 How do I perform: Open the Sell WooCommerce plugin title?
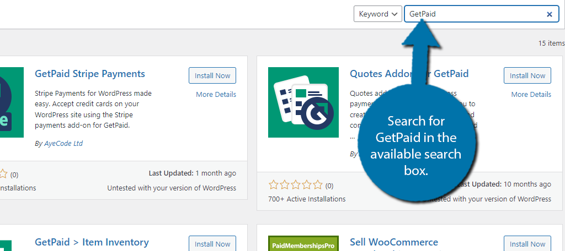(394, 242)
